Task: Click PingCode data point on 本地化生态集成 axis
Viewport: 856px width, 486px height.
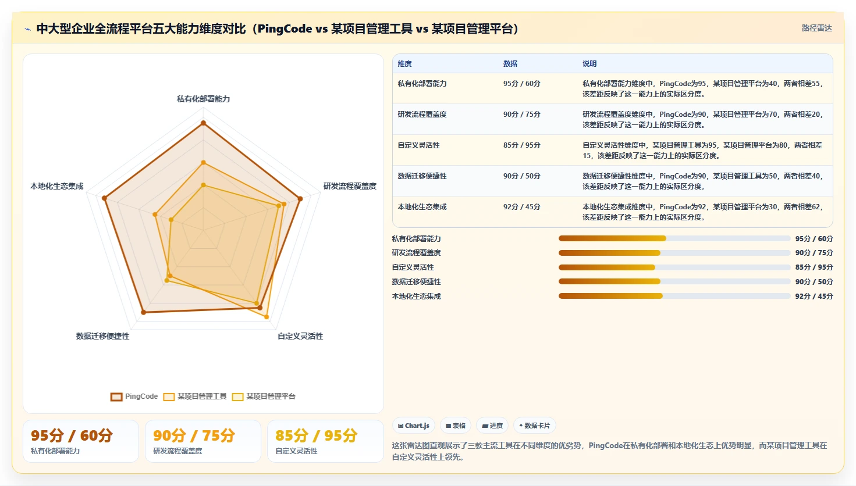Action: click(104, 198)
